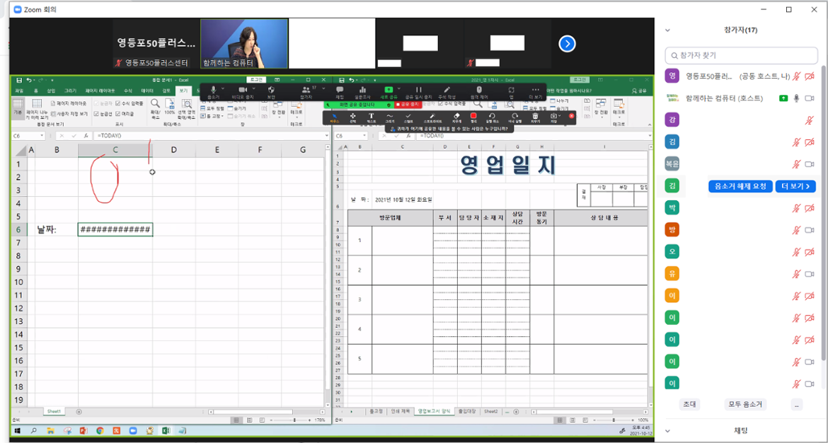
Task: Click the Annotate pencil icon in Zoom toolbar
Action: pyautogui.click(x=447, y=91)
